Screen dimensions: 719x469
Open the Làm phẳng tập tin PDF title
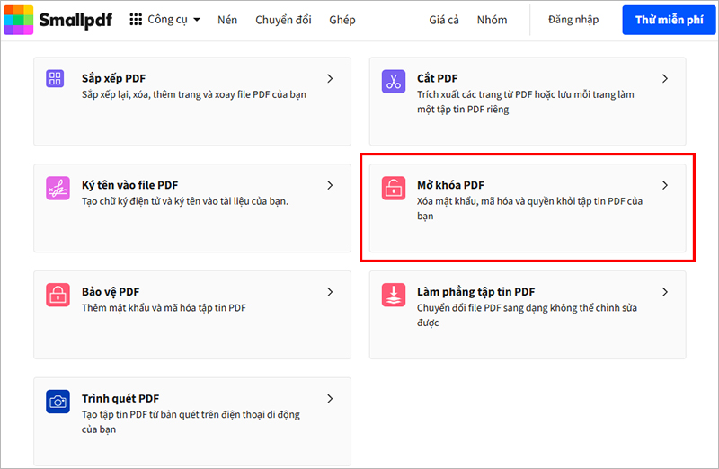click(476, 292)
